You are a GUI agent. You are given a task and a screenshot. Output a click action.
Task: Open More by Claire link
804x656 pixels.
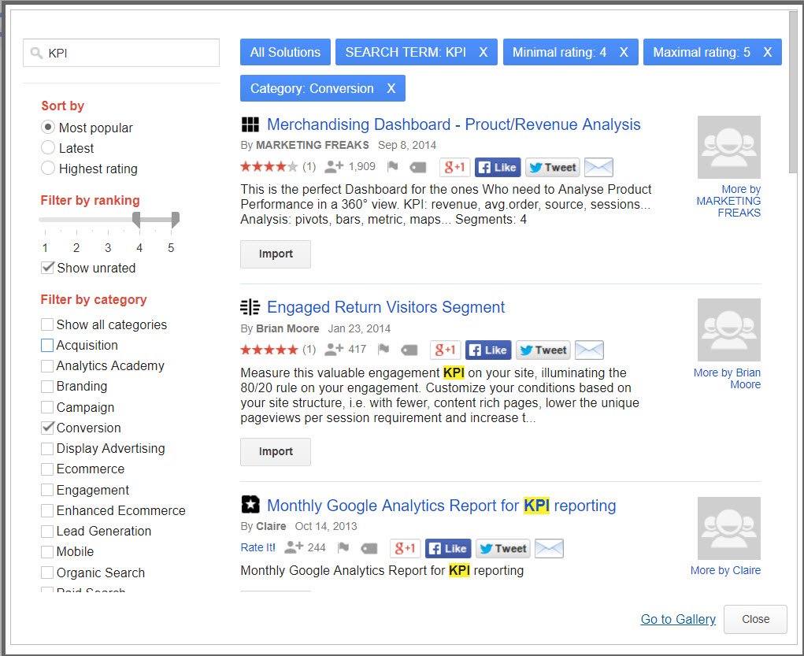[725, 570]
